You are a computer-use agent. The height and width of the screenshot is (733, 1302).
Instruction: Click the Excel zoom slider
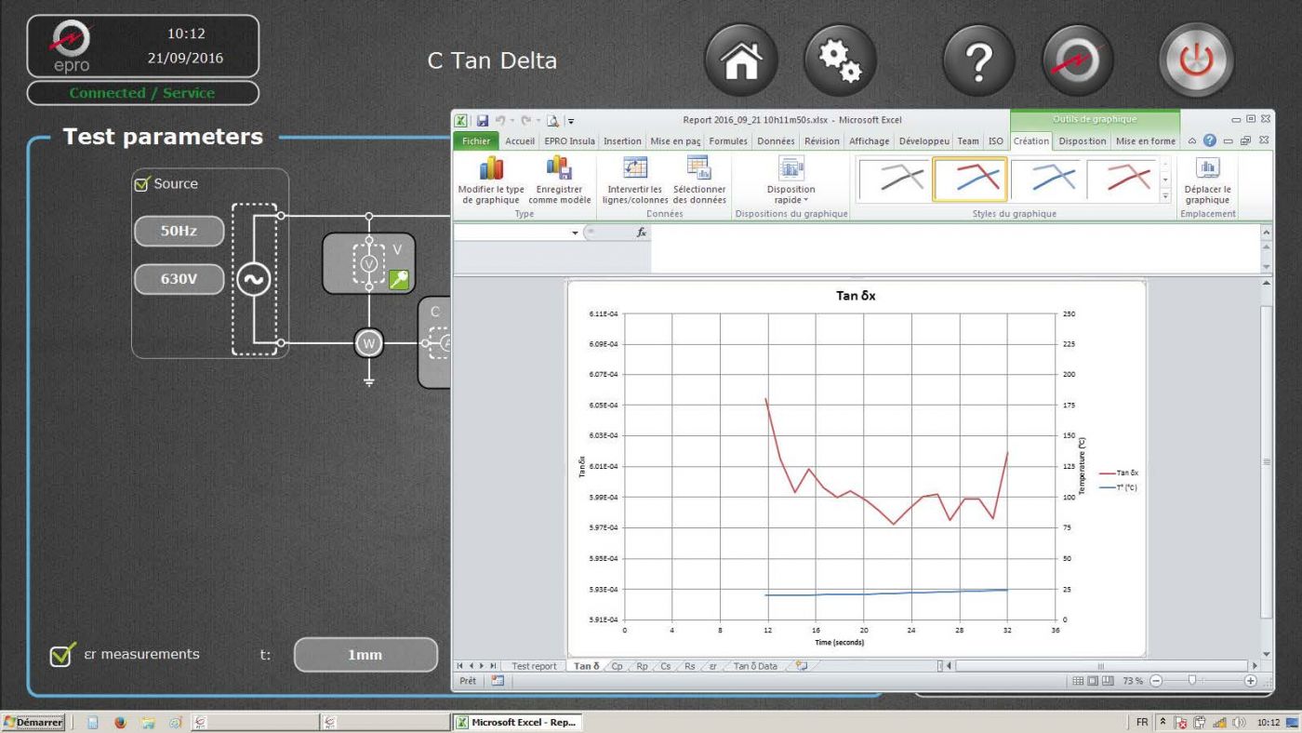(x=1191, y=681)
